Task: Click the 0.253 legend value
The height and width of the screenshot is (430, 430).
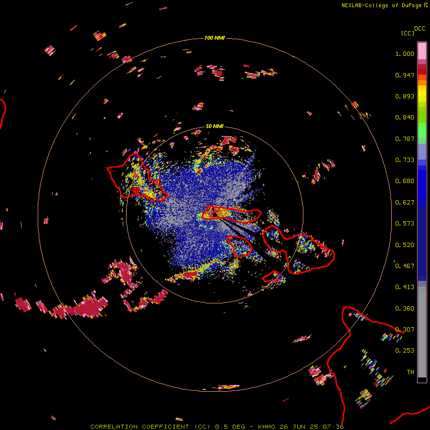Action: (405, 351)
